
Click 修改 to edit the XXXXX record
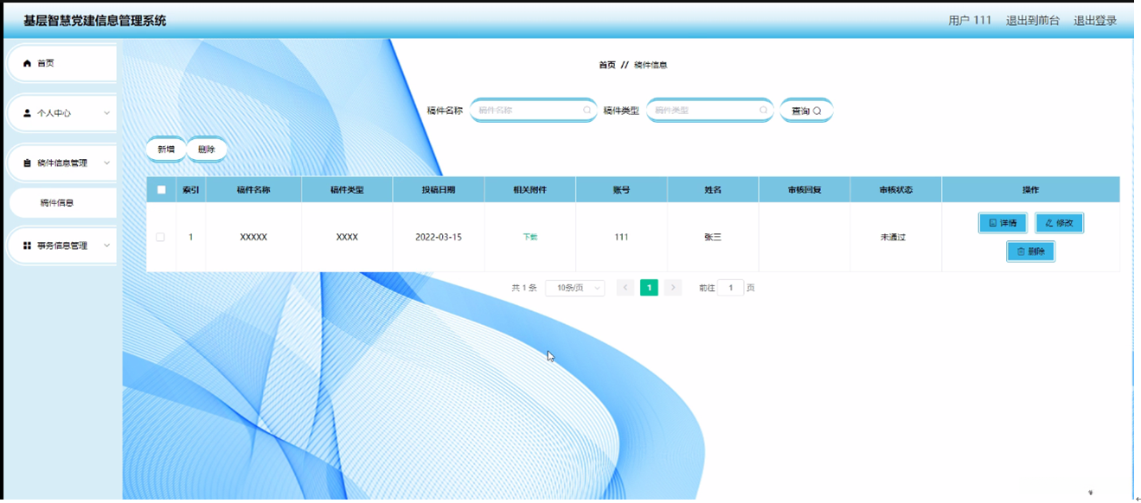pyautogui.click(x=1059, y=223)
